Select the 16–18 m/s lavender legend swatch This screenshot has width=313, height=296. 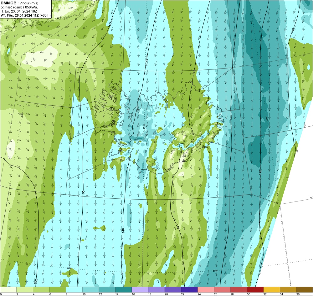point(140,290)
